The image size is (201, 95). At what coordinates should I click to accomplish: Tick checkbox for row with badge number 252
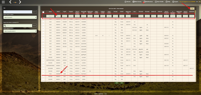click(x=43, y=71)
